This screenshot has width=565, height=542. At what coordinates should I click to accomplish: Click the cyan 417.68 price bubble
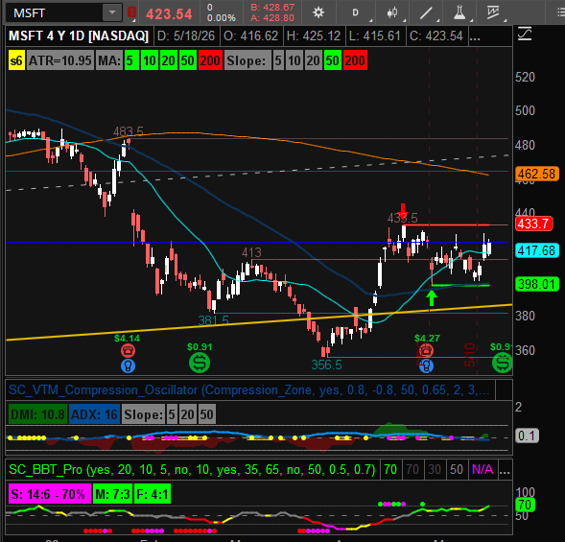[536, 250]
